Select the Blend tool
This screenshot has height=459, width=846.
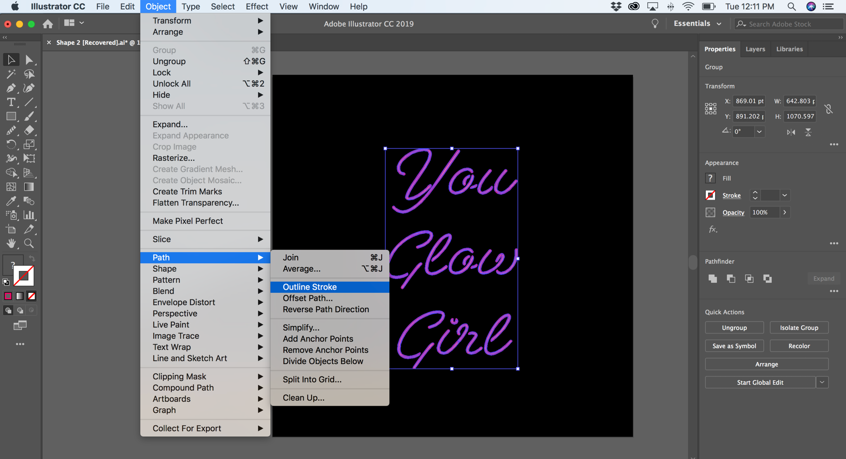(29, 201)
